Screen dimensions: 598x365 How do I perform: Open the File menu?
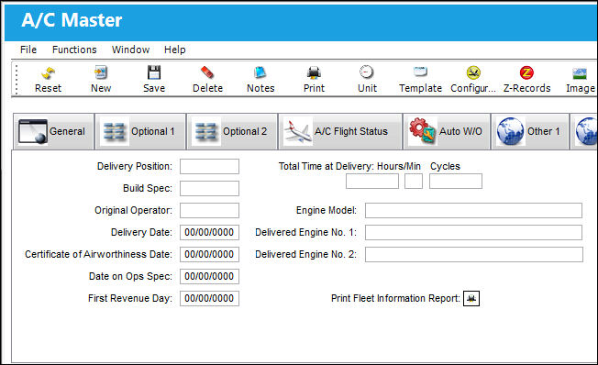28,50
